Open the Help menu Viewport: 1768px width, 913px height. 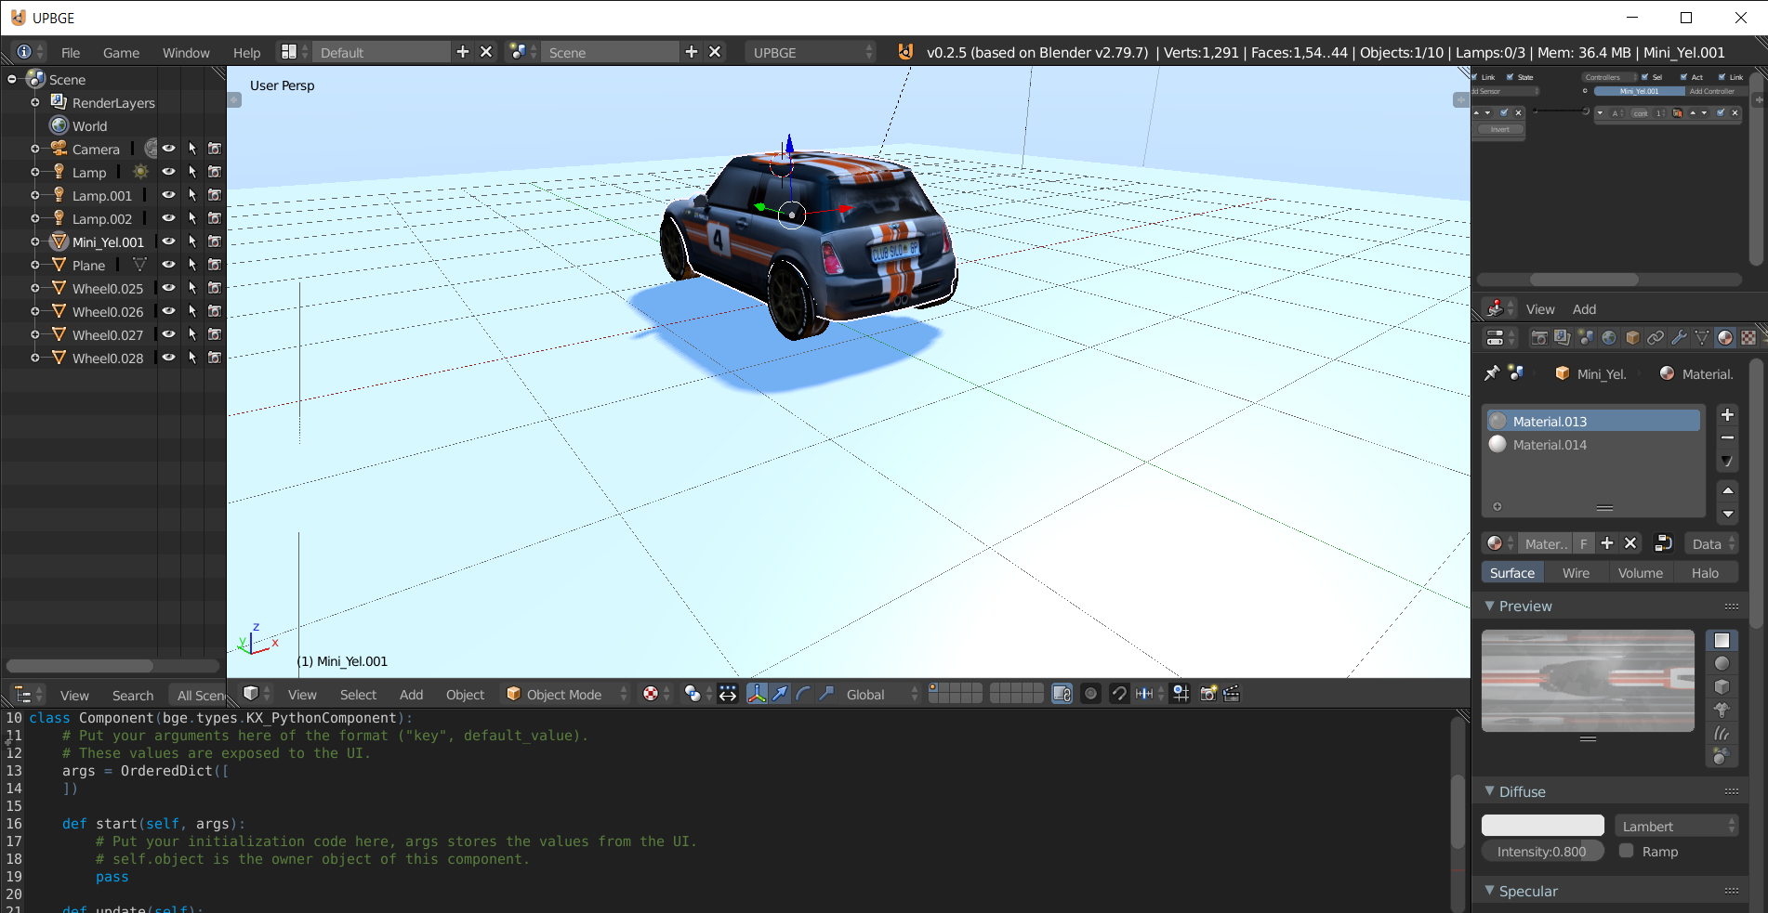click(x=246, y=53)
